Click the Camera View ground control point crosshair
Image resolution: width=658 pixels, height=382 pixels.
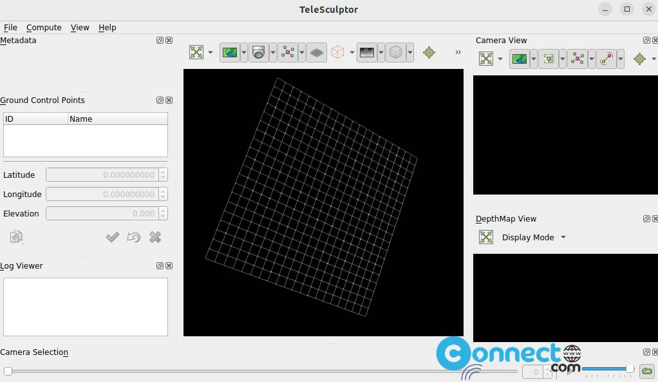639,59
